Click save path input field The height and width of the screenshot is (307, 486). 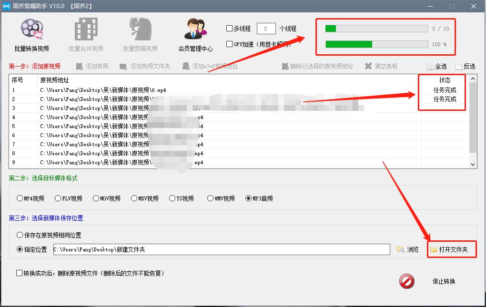222,249
